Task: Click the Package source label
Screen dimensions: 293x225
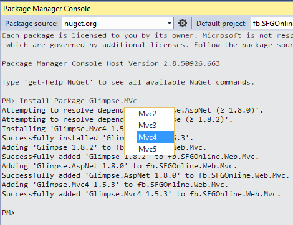Action: (x=31, y=24)
